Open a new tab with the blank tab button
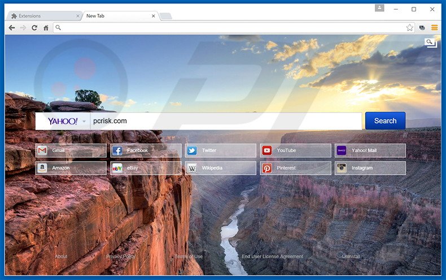The height and width of the screenshot is (280, 446). click(166, 16)
